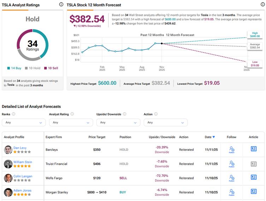
Task: Open the Analyst Rating dropdown
Action: click(71, 122)
